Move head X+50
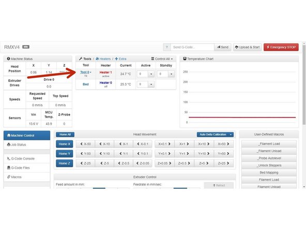Viewport: 306px width, 230px height. click(x=224, y=144)
